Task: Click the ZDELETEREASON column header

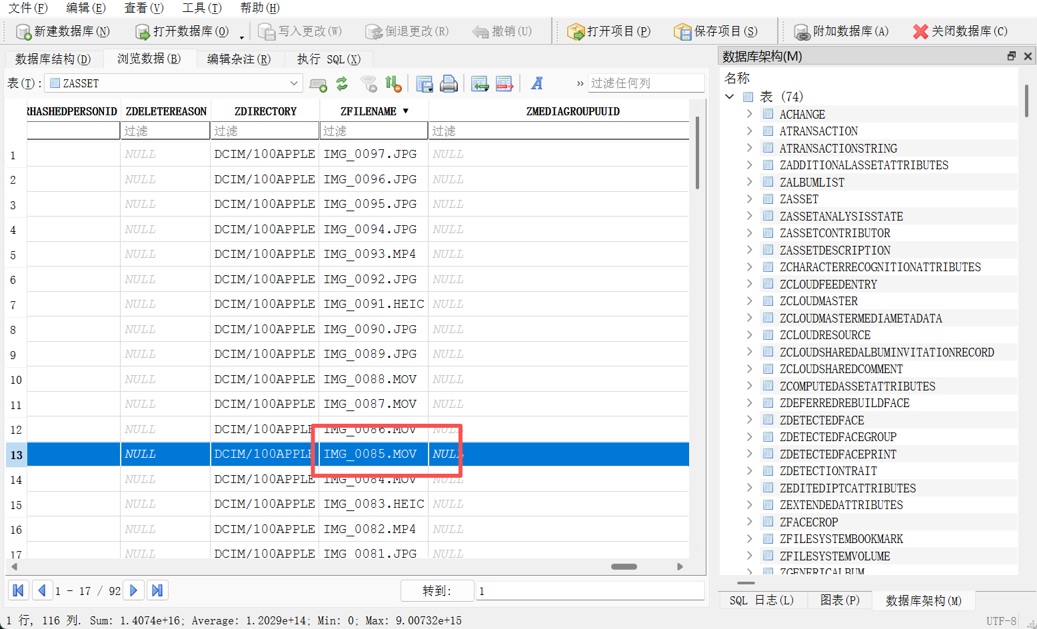Action: (x=166, y=111)
